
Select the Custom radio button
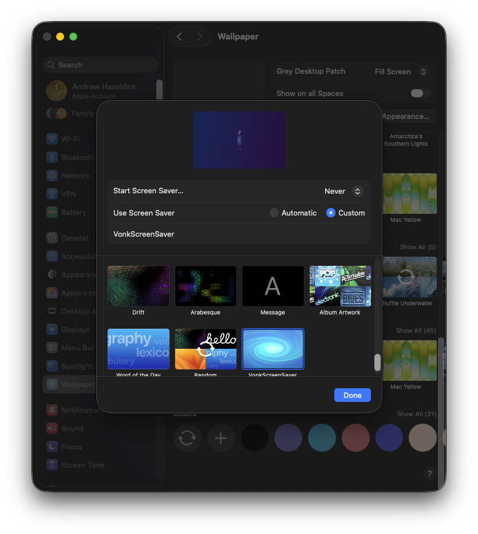pyautogui.click(x=331, y=213)
